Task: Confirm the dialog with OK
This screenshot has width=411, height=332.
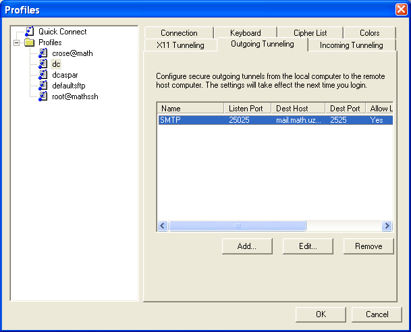Action: pos(321,314)
